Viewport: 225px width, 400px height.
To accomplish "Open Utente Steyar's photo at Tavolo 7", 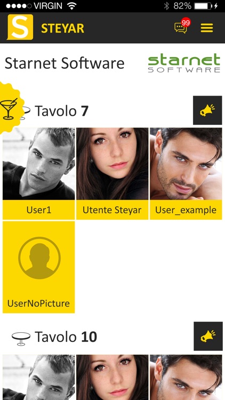I will [112, 164].
